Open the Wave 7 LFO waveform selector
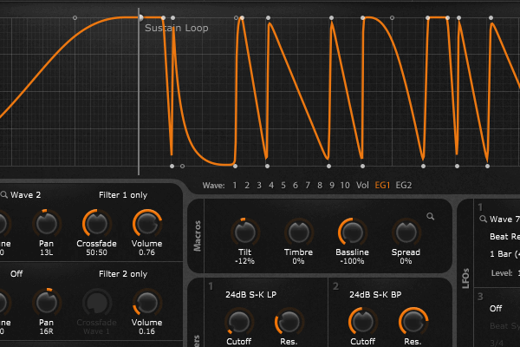The image size is (520, 347). pyautogui.click(x=504, y=219)
